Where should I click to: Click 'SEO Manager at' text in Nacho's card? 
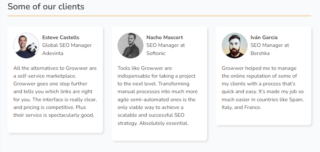(166, 45)
